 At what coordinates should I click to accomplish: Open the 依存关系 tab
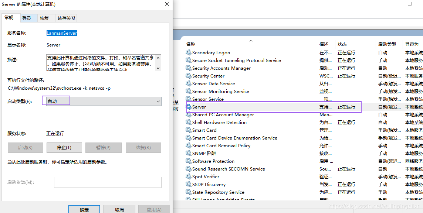(x=66, y=18)
